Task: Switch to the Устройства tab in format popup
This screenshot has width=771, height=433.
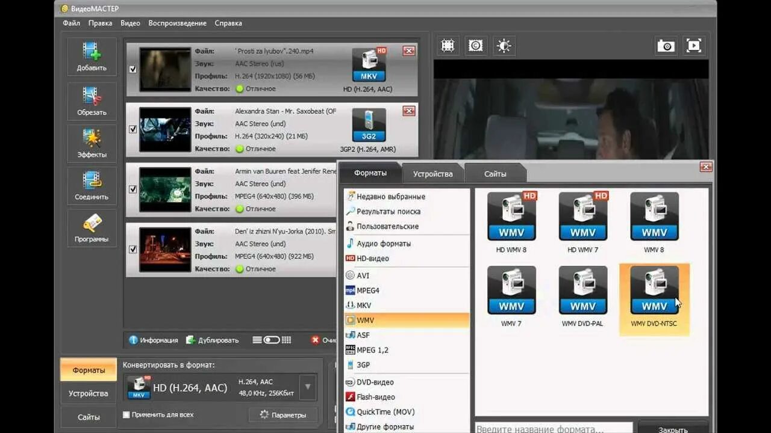Action: 432,174
